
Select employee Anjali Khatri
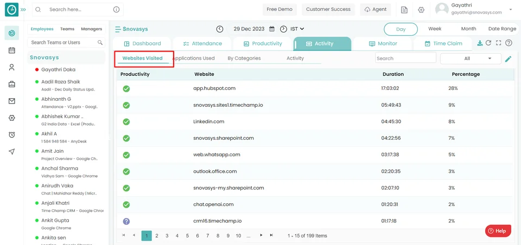55,203
